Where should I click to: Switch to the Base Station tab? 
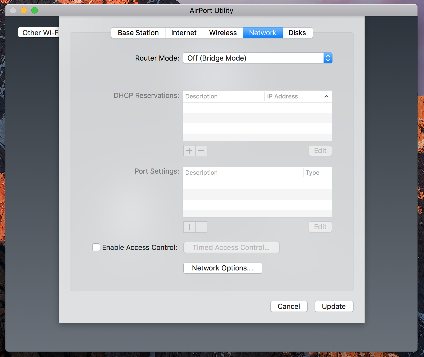pyautogui.click(x=138, y=33)
